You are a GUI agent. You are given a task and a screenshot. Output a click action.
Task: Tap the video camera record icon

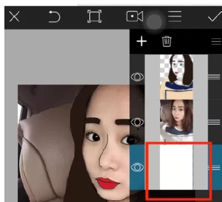click(135, 17)
